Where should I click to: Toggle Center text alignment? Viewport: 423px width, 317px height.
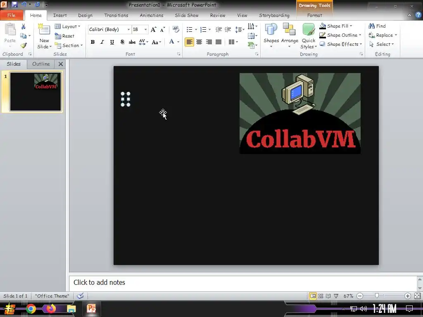tap(199, 42)
